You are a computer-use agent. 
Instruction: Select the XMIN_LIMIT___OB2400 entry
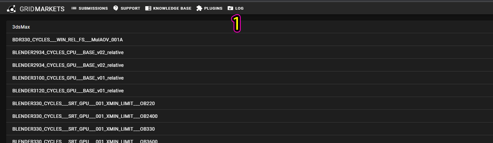pos(250,116)
